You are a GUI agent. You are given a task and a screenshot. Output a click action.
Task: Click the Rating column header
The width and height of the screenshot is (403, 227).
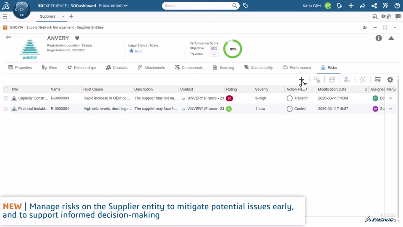(x=231, y=89)
